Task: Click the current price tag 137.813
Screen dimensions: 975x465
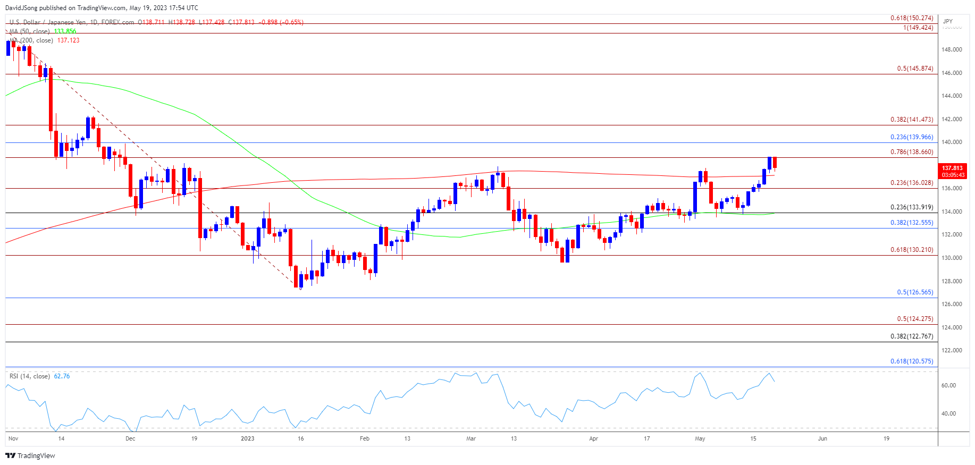Action: 952,168
